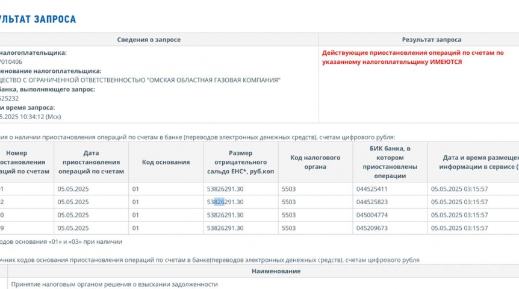Screen dimensions: 519x289
Task: Click the saldo amount in the first row
Action: point(225,189)
